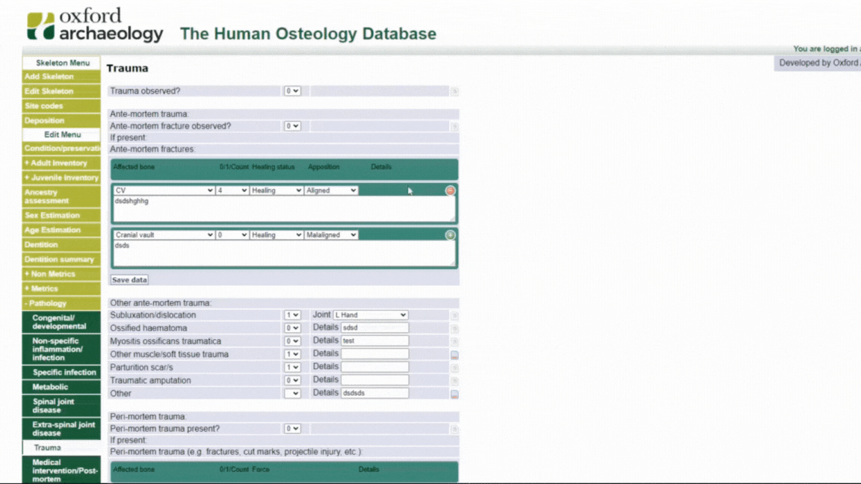Select the Trauma submenu item

(x=61, y=448)
